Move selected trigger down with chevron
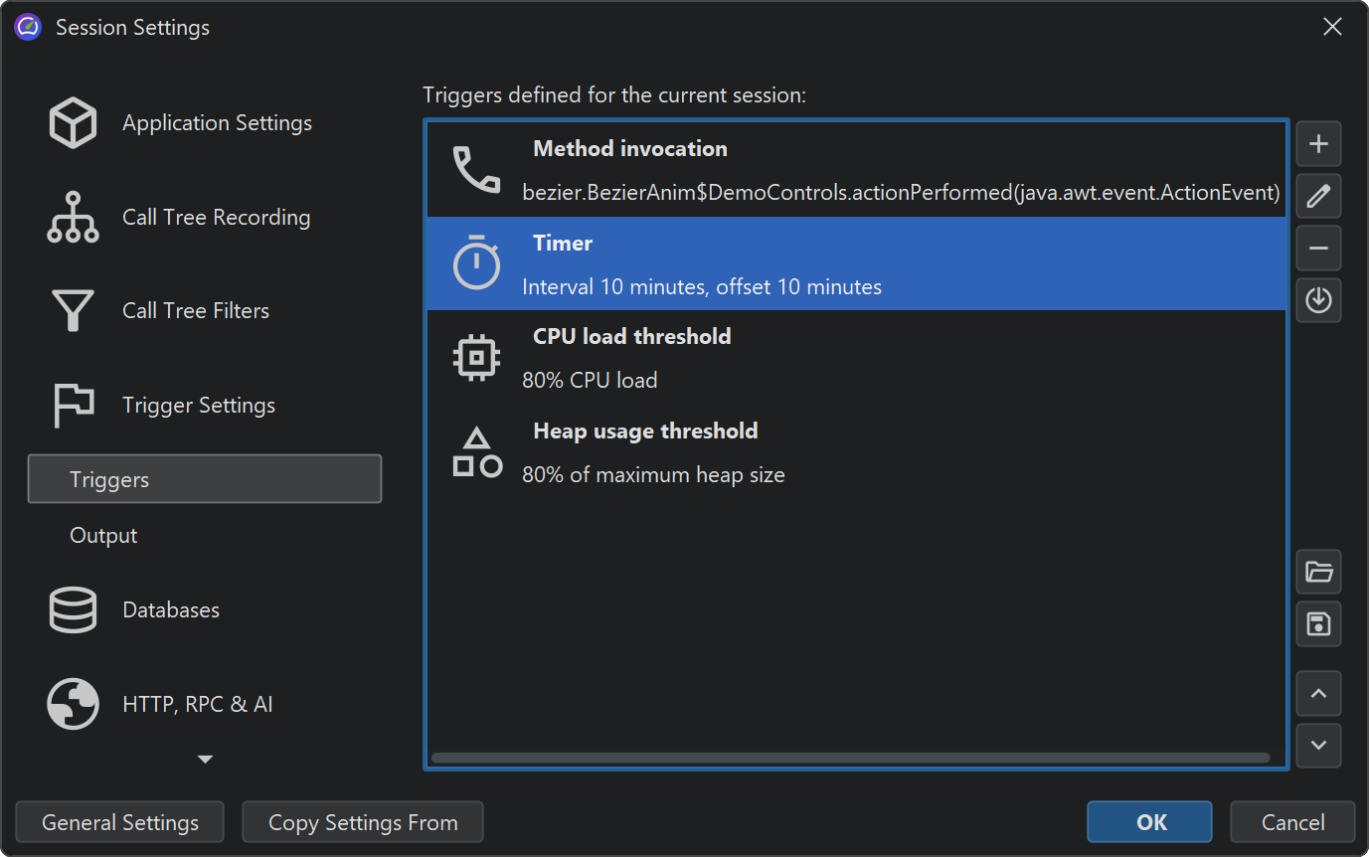Image resolution: width=1369 pixels, height=857 pixels. (1318, 746)
